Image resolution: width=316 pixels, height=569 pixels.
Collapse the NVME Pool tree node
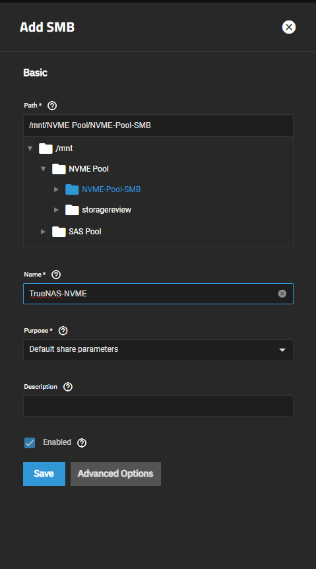[43, 169]
